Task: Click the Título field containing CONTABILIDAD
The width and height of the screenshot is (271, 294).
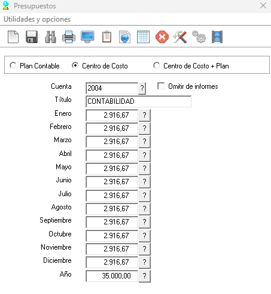Action: (x=138, y=101)
